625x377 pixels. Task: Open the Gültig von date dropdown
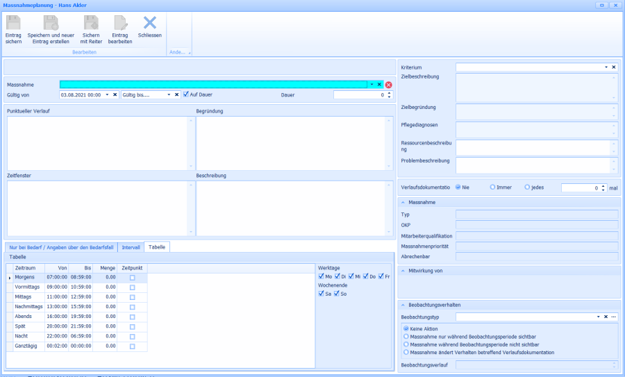click(x=107, y=95)
